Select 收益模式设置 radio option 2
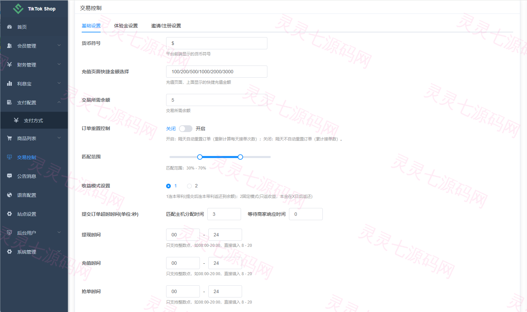 (x=189, y=186)
